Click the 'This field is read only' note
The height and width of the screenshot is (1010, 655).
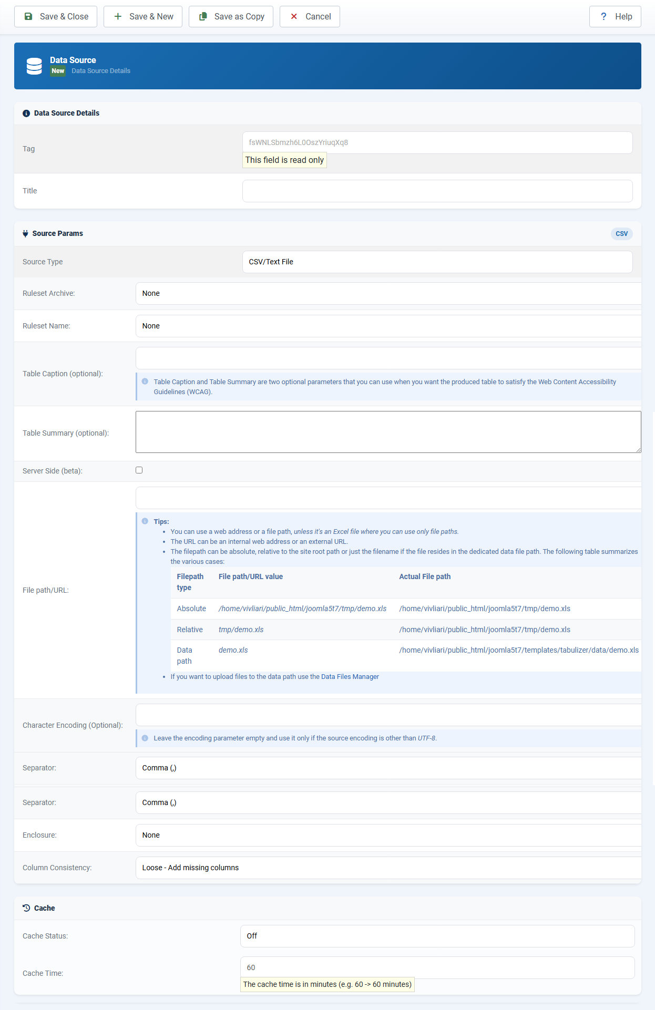(284, 160)
